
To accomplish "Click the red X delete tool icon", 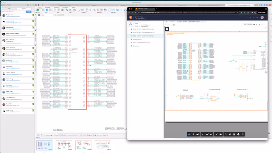I will [62, 10].
